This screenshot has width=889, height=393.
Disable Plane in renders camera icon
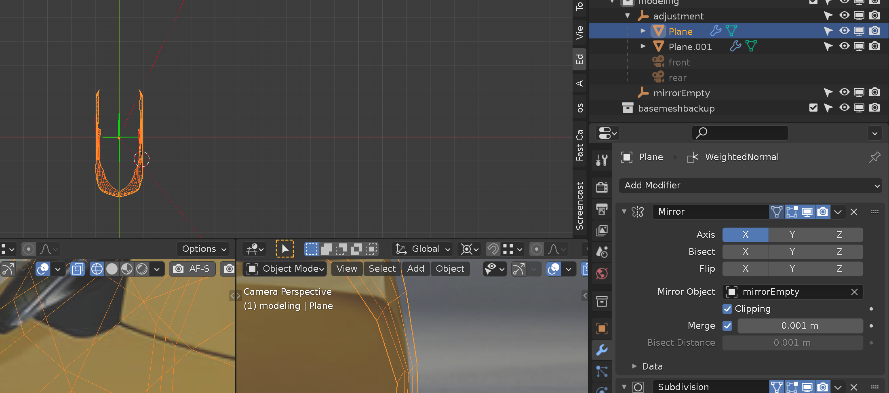pyautogui.click(x=875, y=31)
